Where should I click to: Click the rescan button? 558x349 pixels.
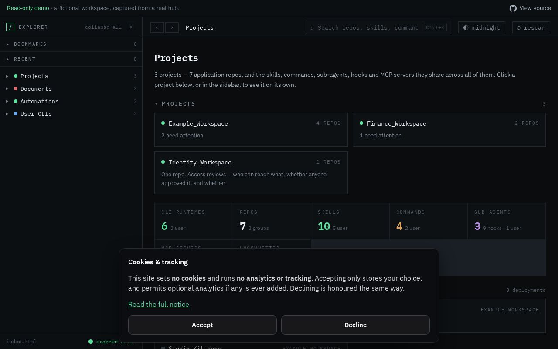pyautogui.click(x=531, y=27)
